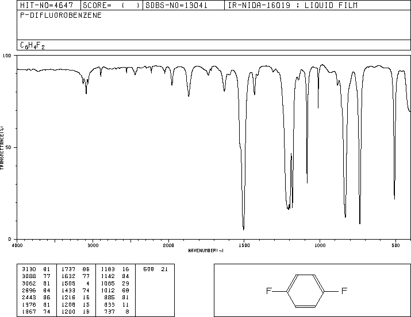Select the right F atom in the structure
The image size is (411, 317).
344,291
